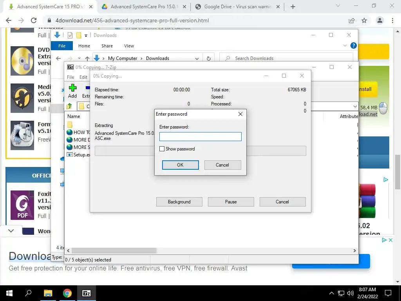Click the 7-Zip up-folder icon

click(x=69, y=106)
